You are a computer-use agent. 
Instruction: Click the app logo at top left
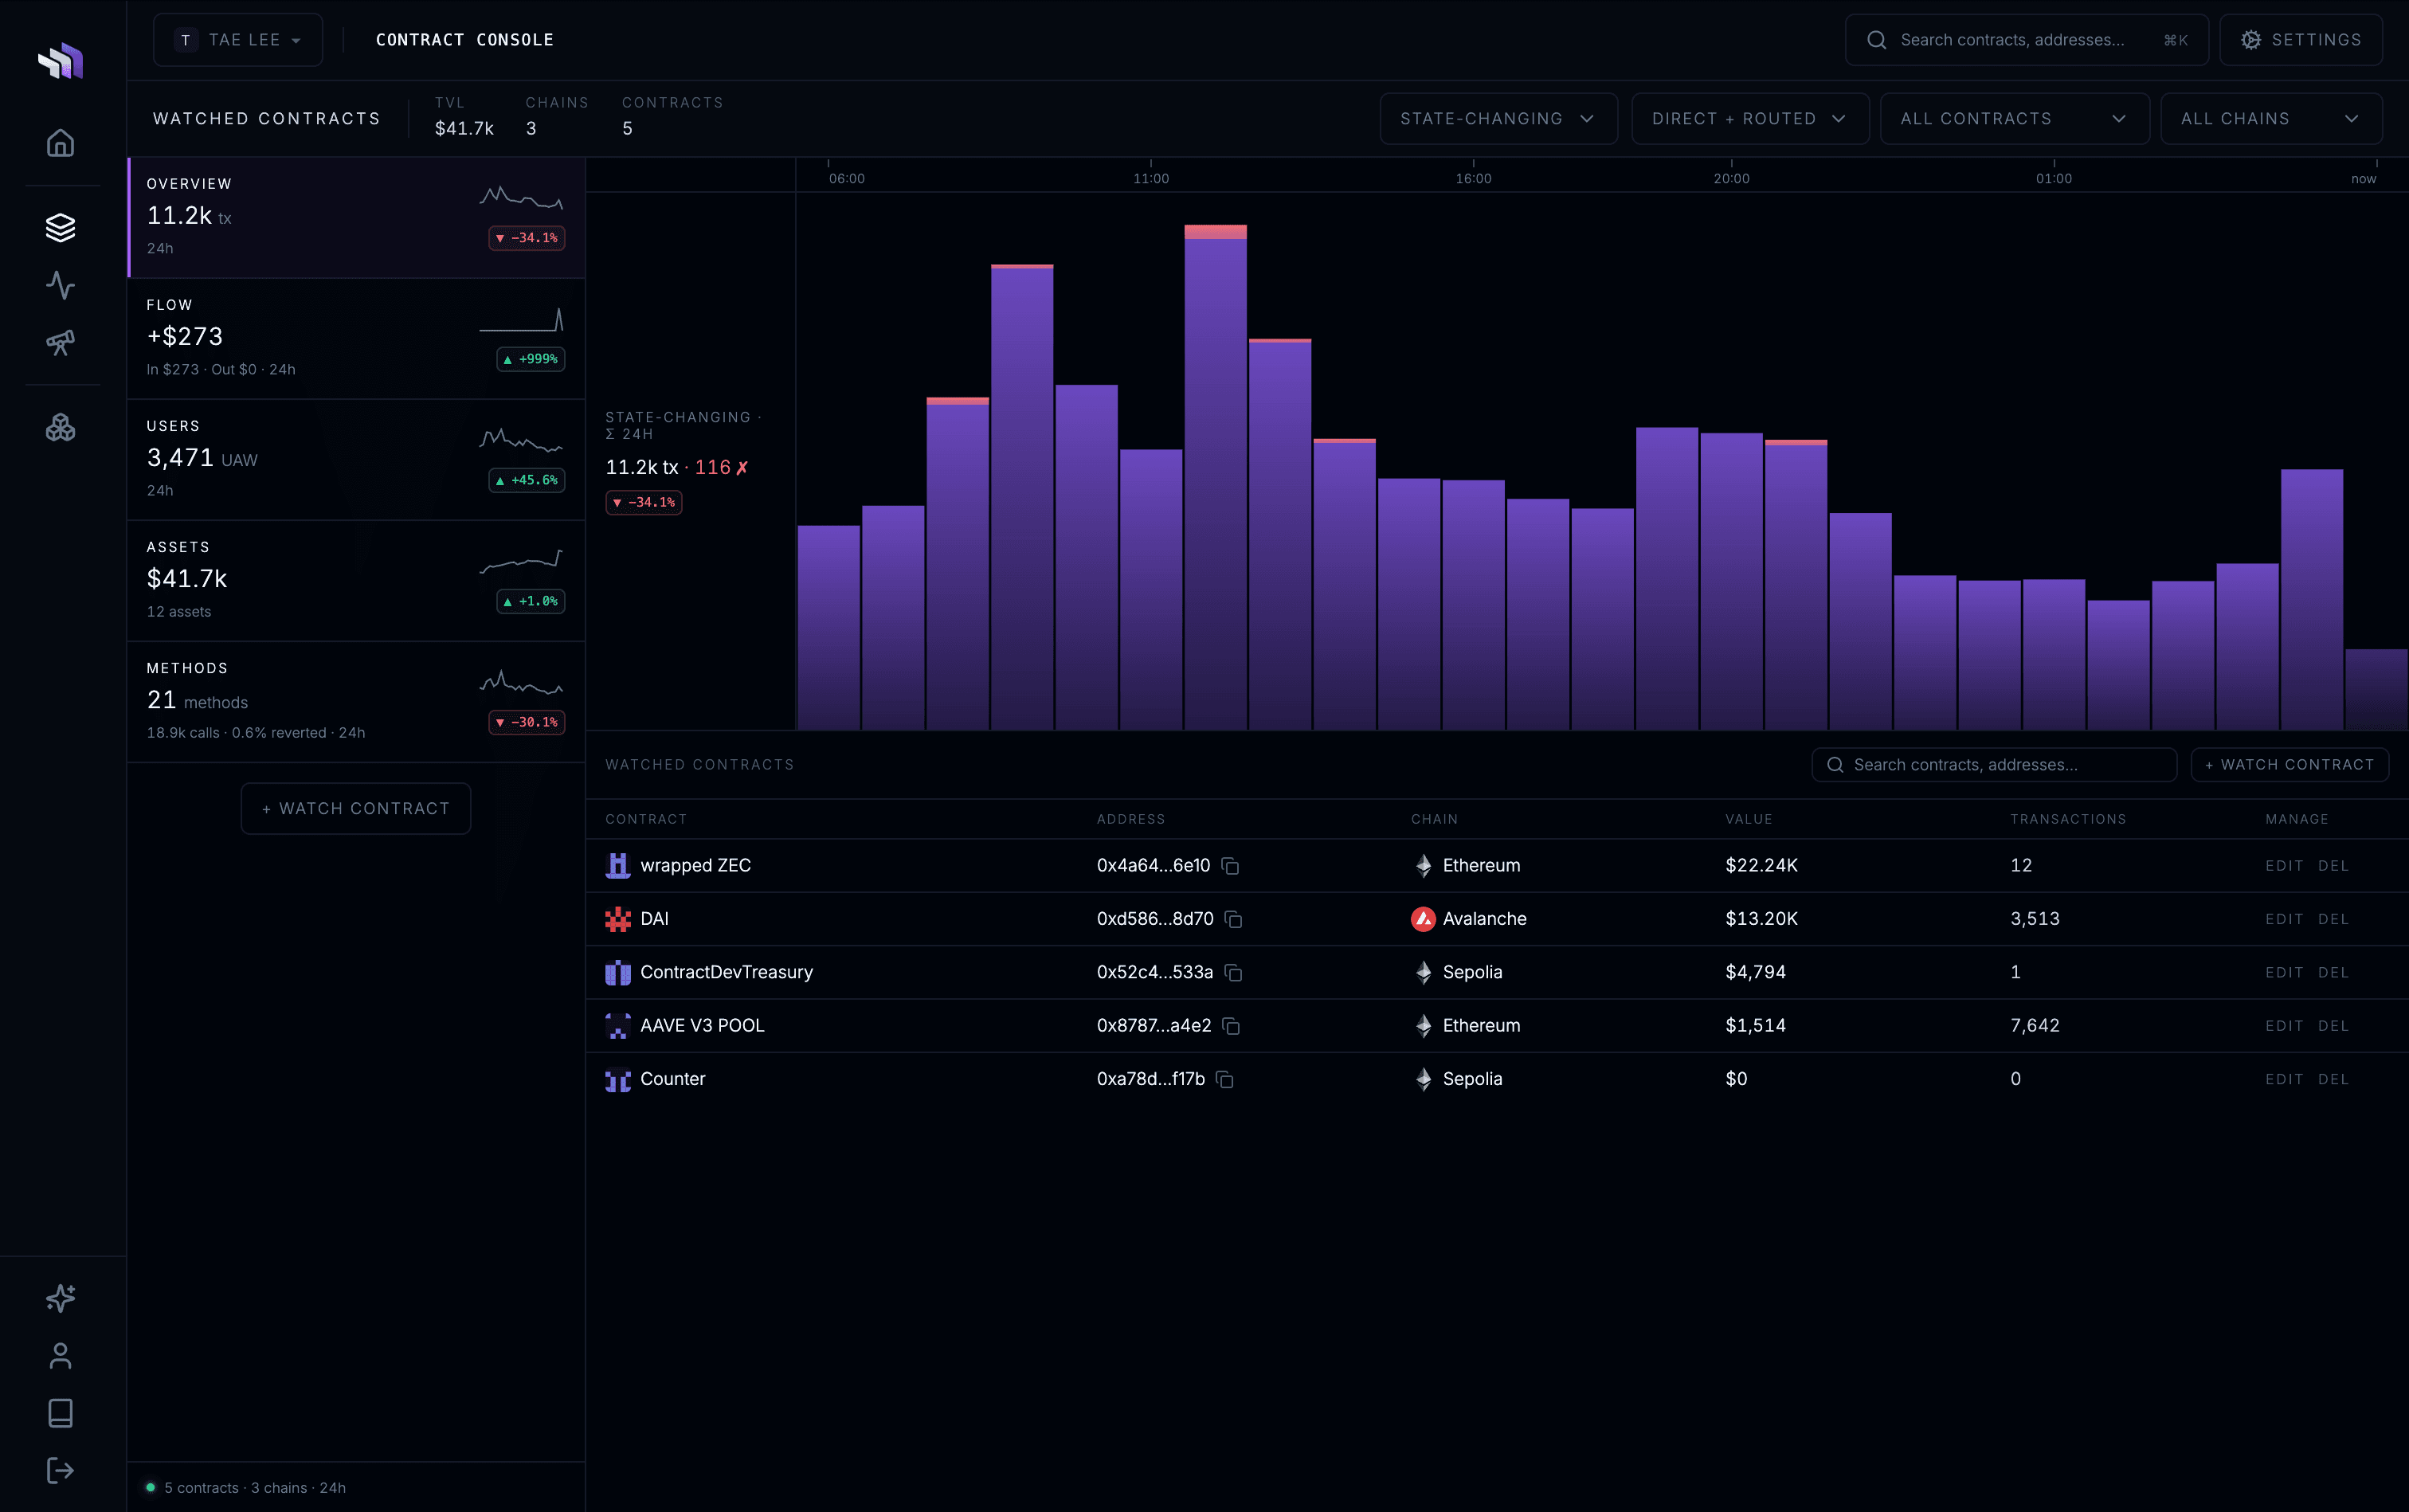pyautogui.click(x=60, y=61)
